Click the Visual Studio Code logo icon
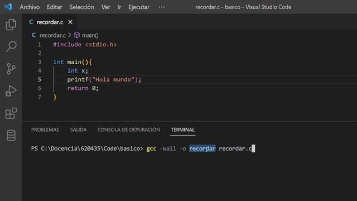Screen dimensions: 357x201 8,7
